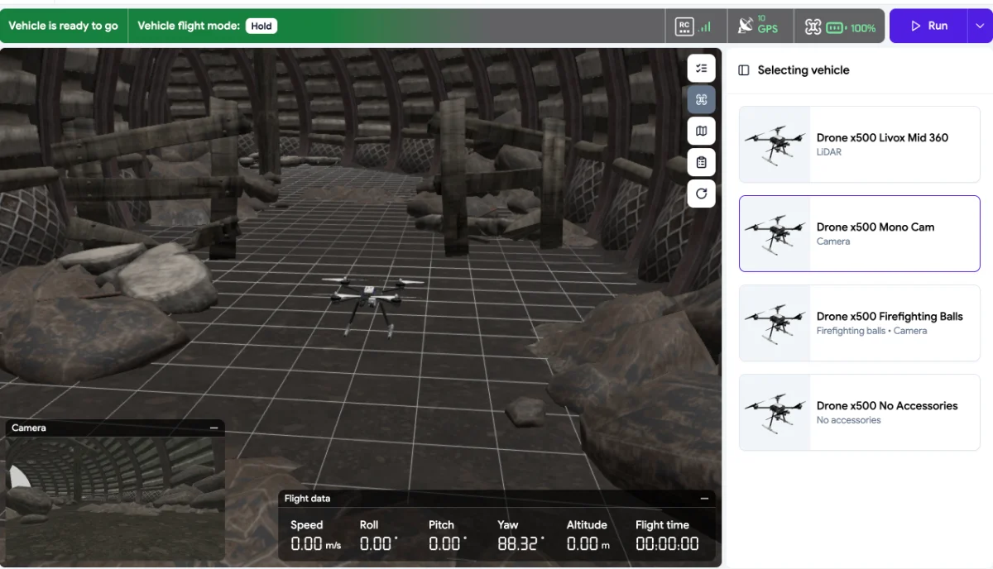Click the Roll value readout
This screenshot has height=569, width=993.
(379, 544)
